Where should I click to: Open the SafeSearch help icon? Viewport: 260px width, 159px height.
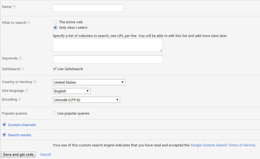[23, 69]
